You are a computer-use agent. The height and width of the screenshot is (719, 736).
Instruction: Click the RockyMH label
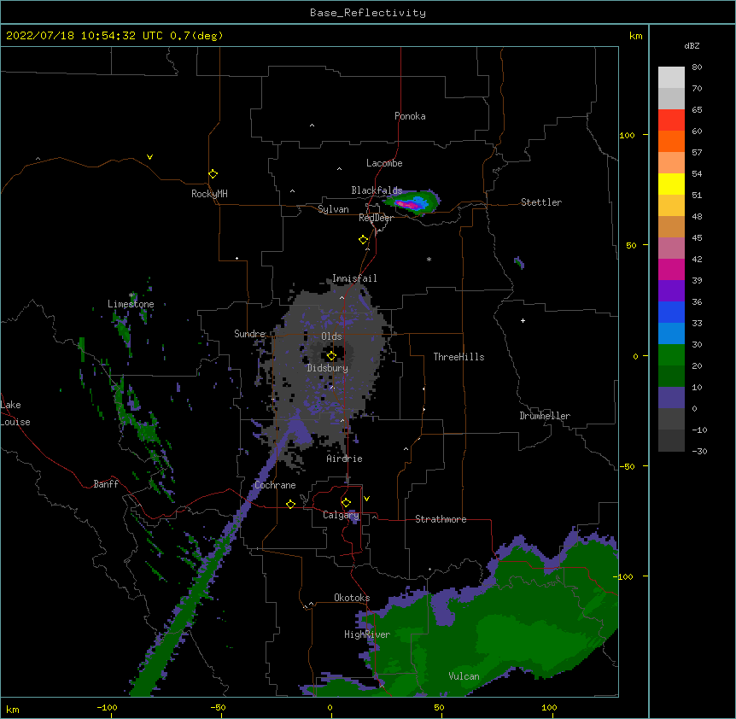pyautogui.click(x=209, y=194)
